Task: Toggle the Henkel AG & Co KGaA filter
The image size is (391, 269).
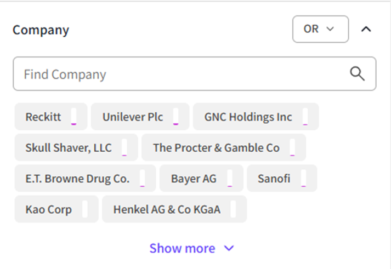Action: coord(167,209)
